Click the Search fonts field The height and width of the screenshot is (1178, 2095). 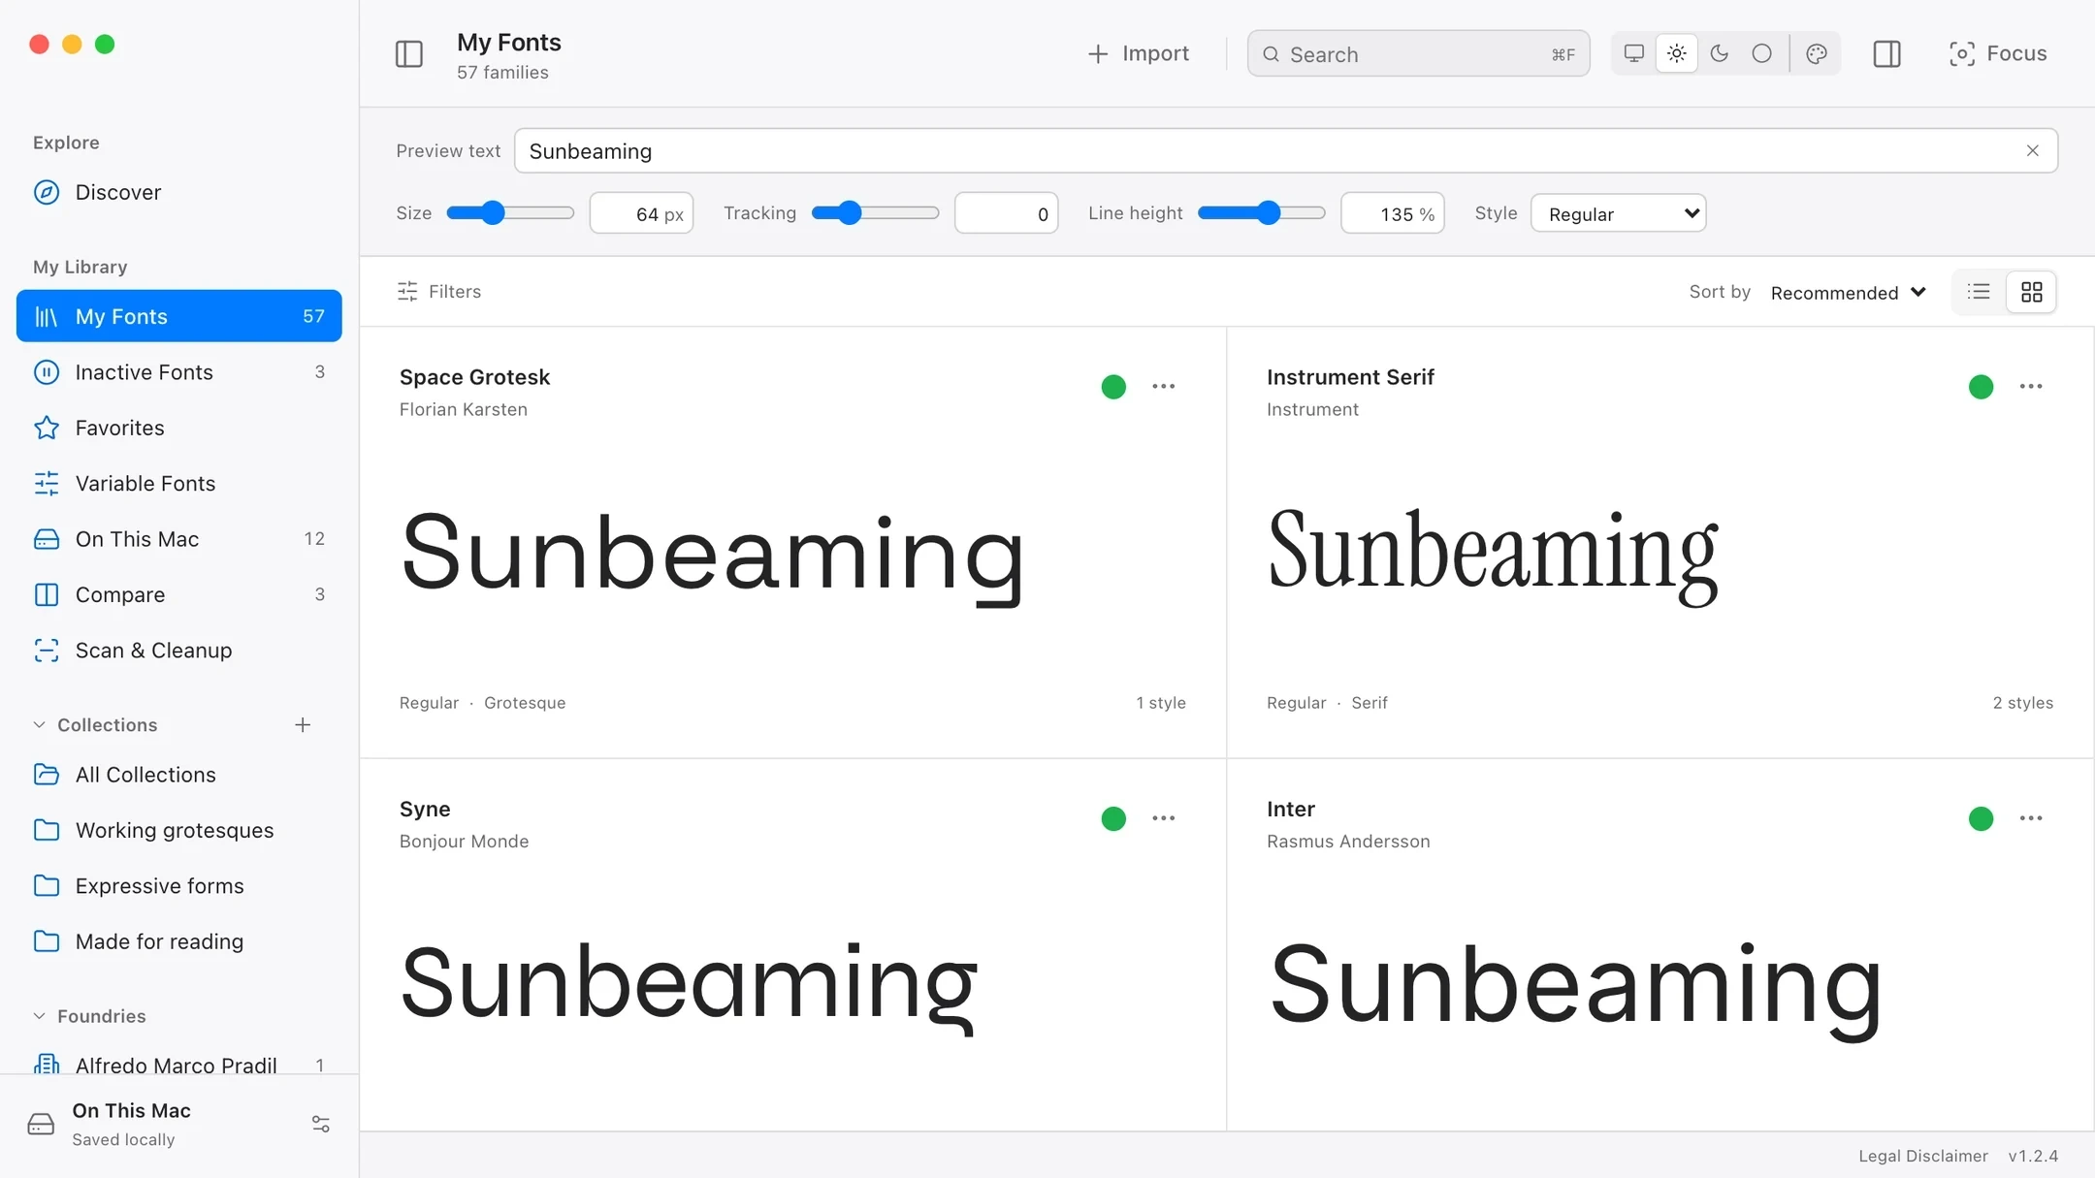click(1418, 53)
